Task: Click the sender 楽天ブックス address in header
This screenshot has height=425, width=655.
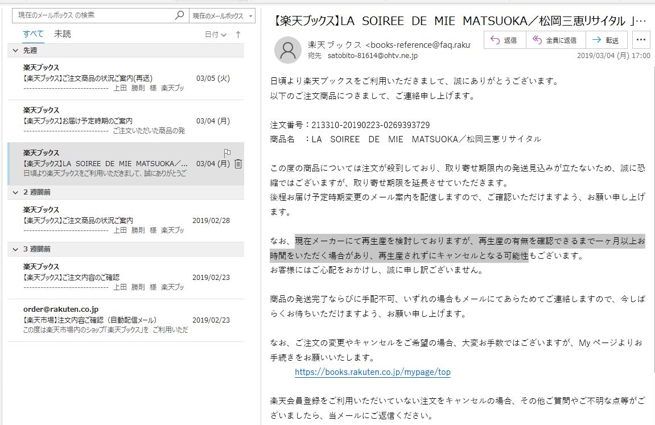Action: click(389, 45)
